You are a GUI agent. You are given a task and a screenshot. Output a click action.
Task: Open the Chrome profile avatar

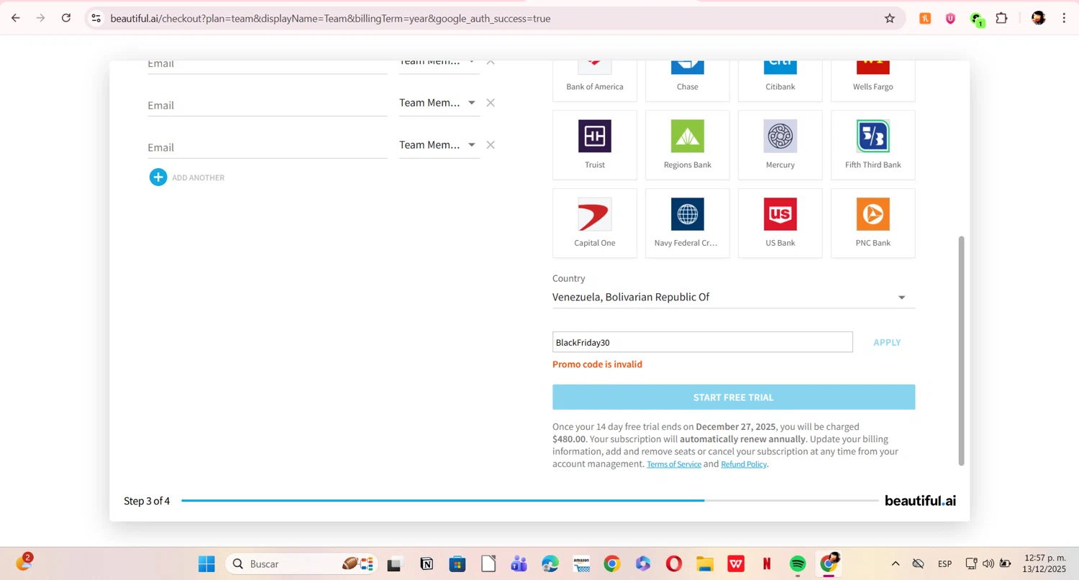coord(1038,18)
